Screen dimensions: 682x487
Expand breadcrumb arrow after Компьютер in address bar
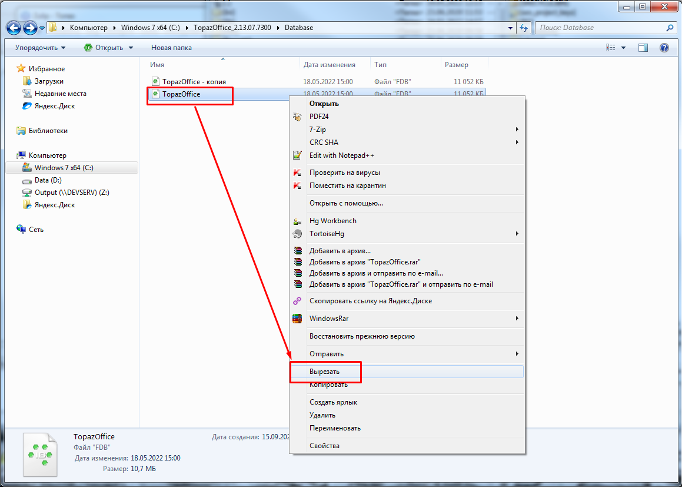click(x=115, y=28)
